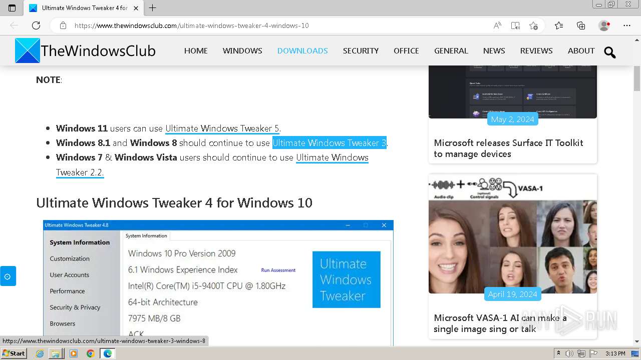Screen dimensions: 641x360
Task: Open File Explorer from taskbar
Action: (56, 353)
